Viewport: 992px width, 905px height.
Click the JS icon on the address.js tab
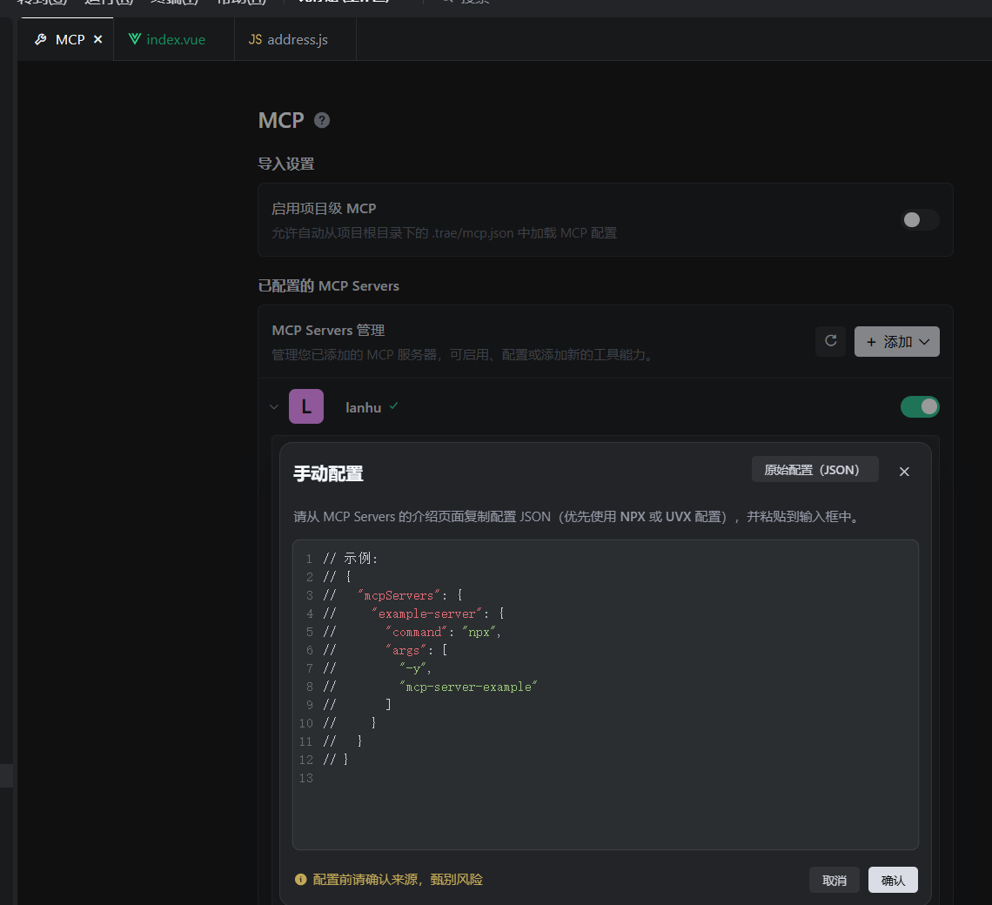pos(255,39)
